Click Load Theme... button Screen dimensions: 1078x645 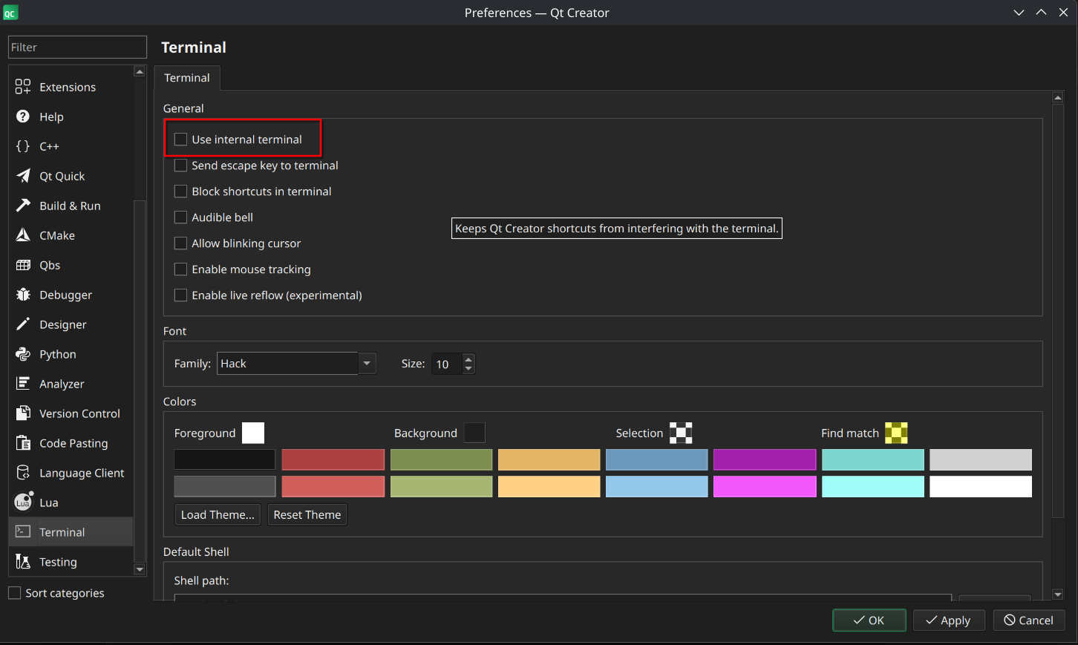pyautogui.click(x=218, y=514)
